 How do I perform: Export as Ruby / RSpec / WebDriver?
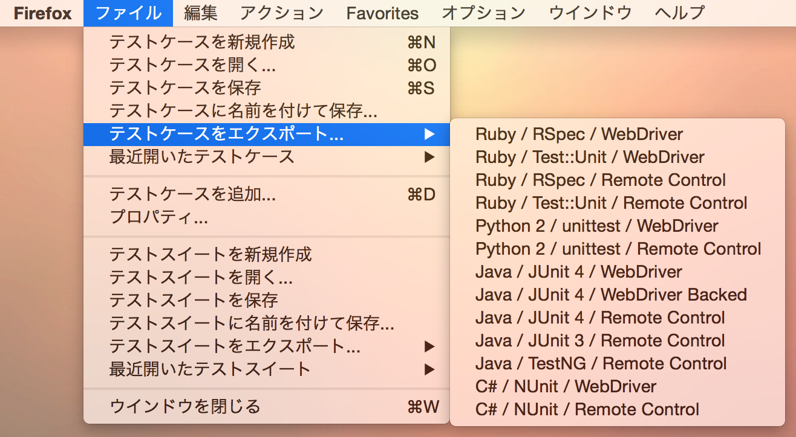pos(618,134)
